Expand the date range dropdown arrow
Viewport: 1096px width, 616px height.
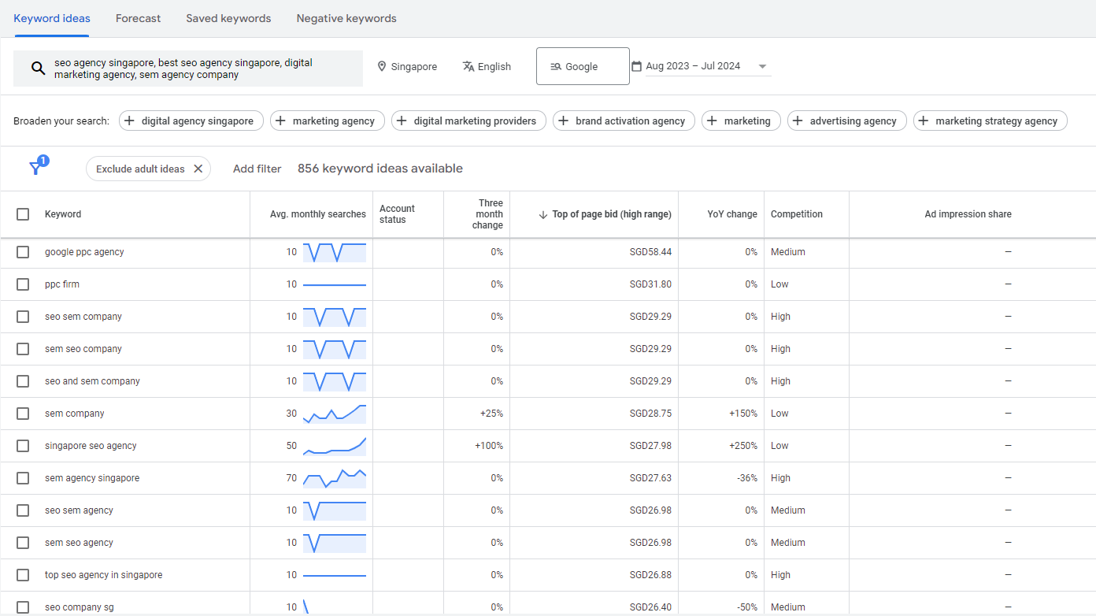click(762, 67)
